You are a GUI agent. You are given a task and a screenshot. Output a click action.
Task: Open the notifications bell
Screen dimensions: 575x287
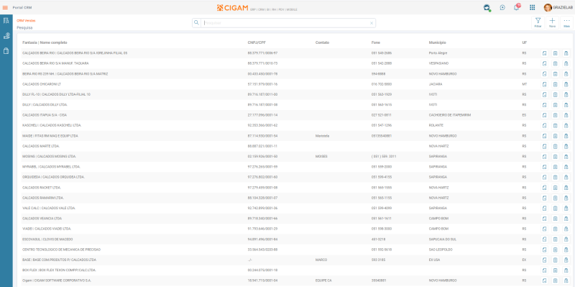[516, 7]
